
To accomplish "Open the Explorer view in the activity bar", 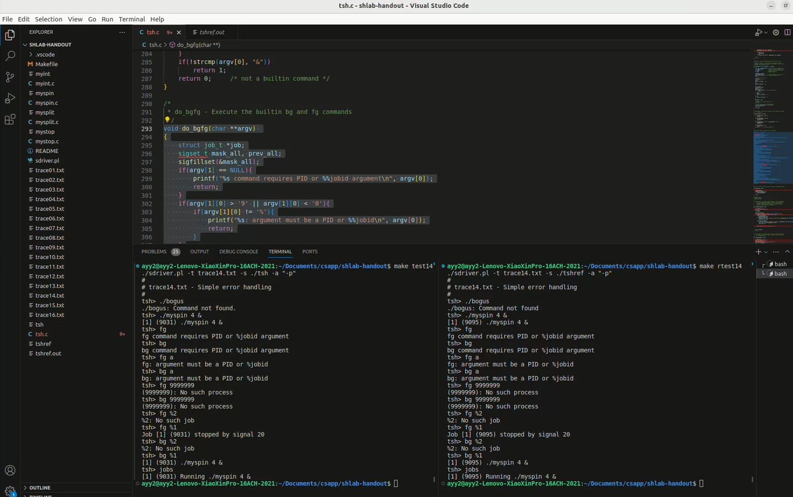I will pos(9,34).
